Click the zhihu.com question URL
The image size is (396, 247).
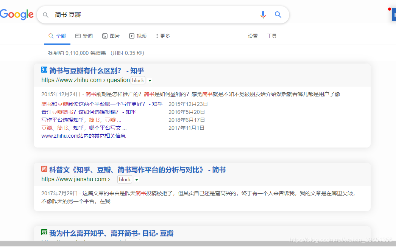pos(86,80)
